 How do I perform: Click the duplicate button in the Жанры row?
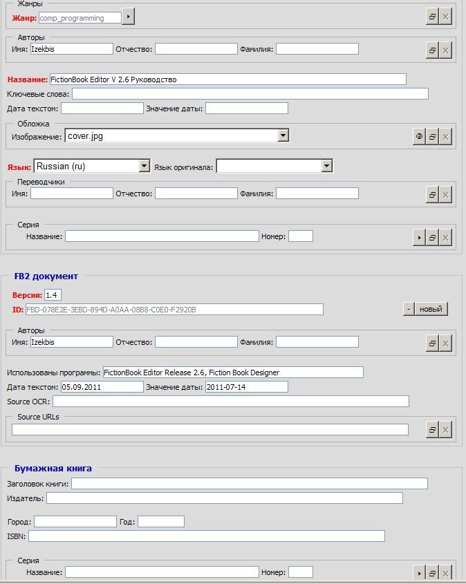(432, 17)
